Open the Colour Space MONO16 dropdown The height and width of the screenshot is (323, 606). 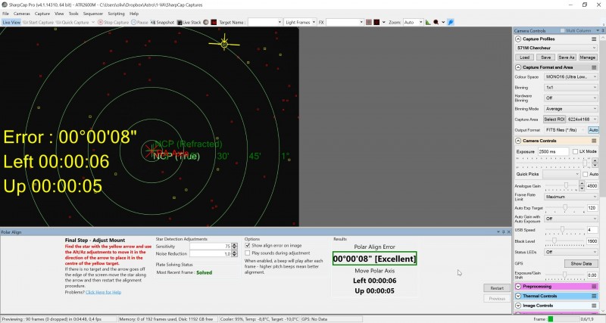coord(571,77)
